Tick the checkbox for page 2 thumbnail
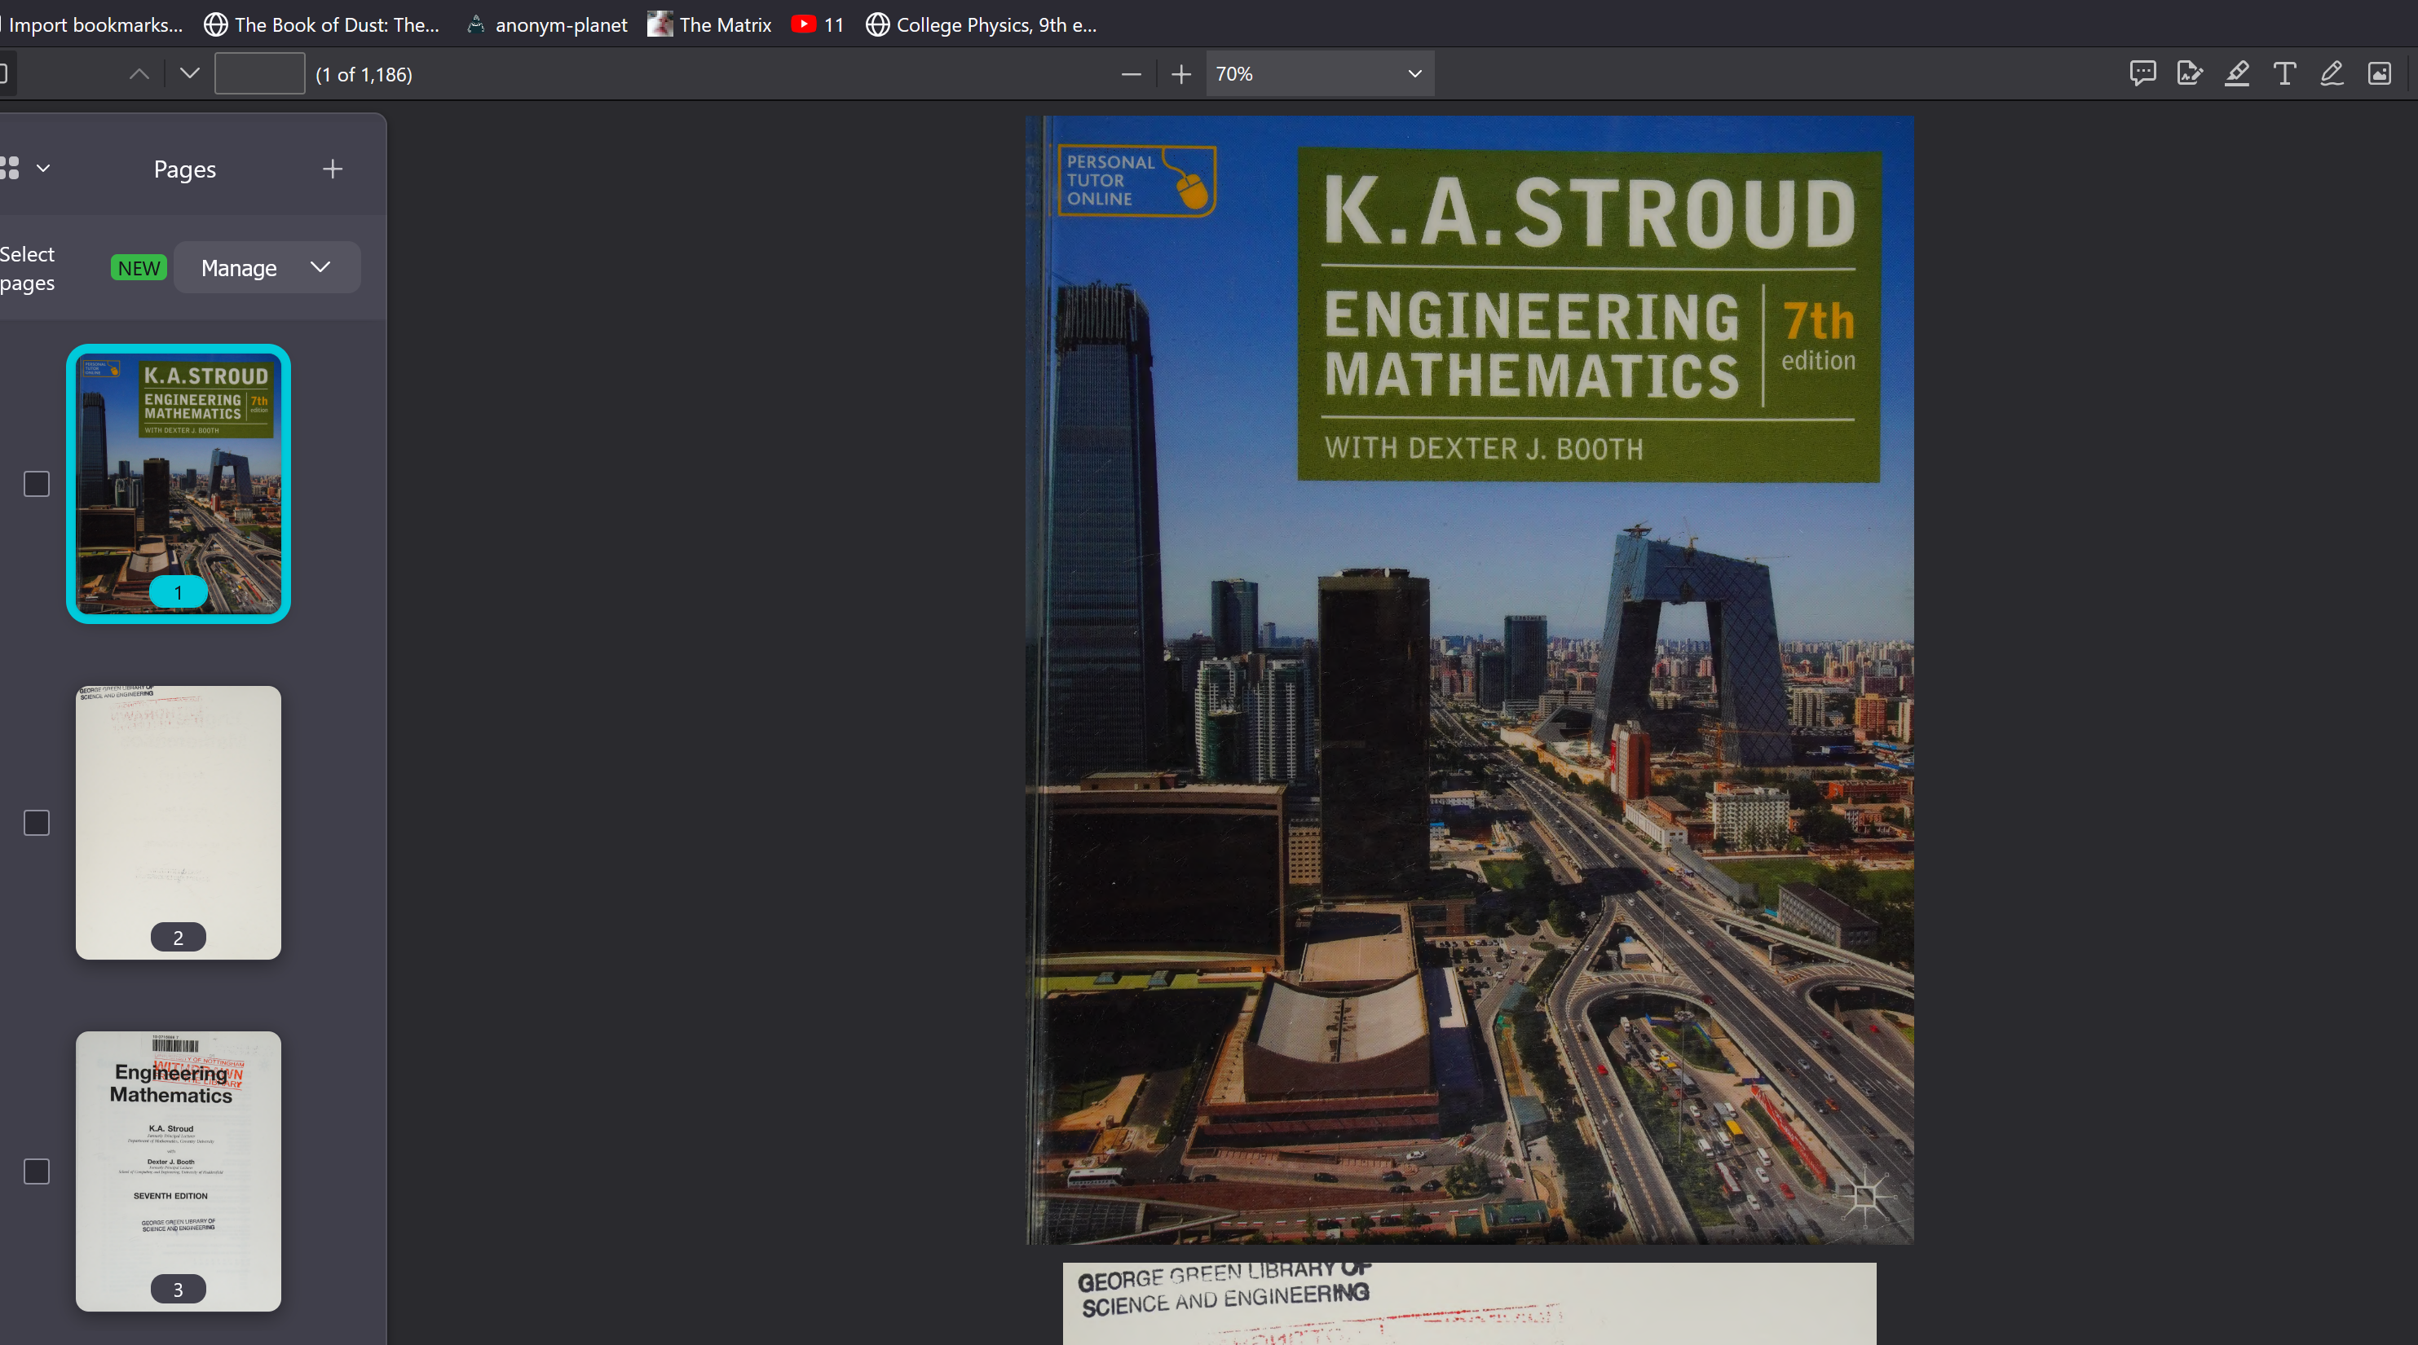2418x1345 pixels. 37,823
